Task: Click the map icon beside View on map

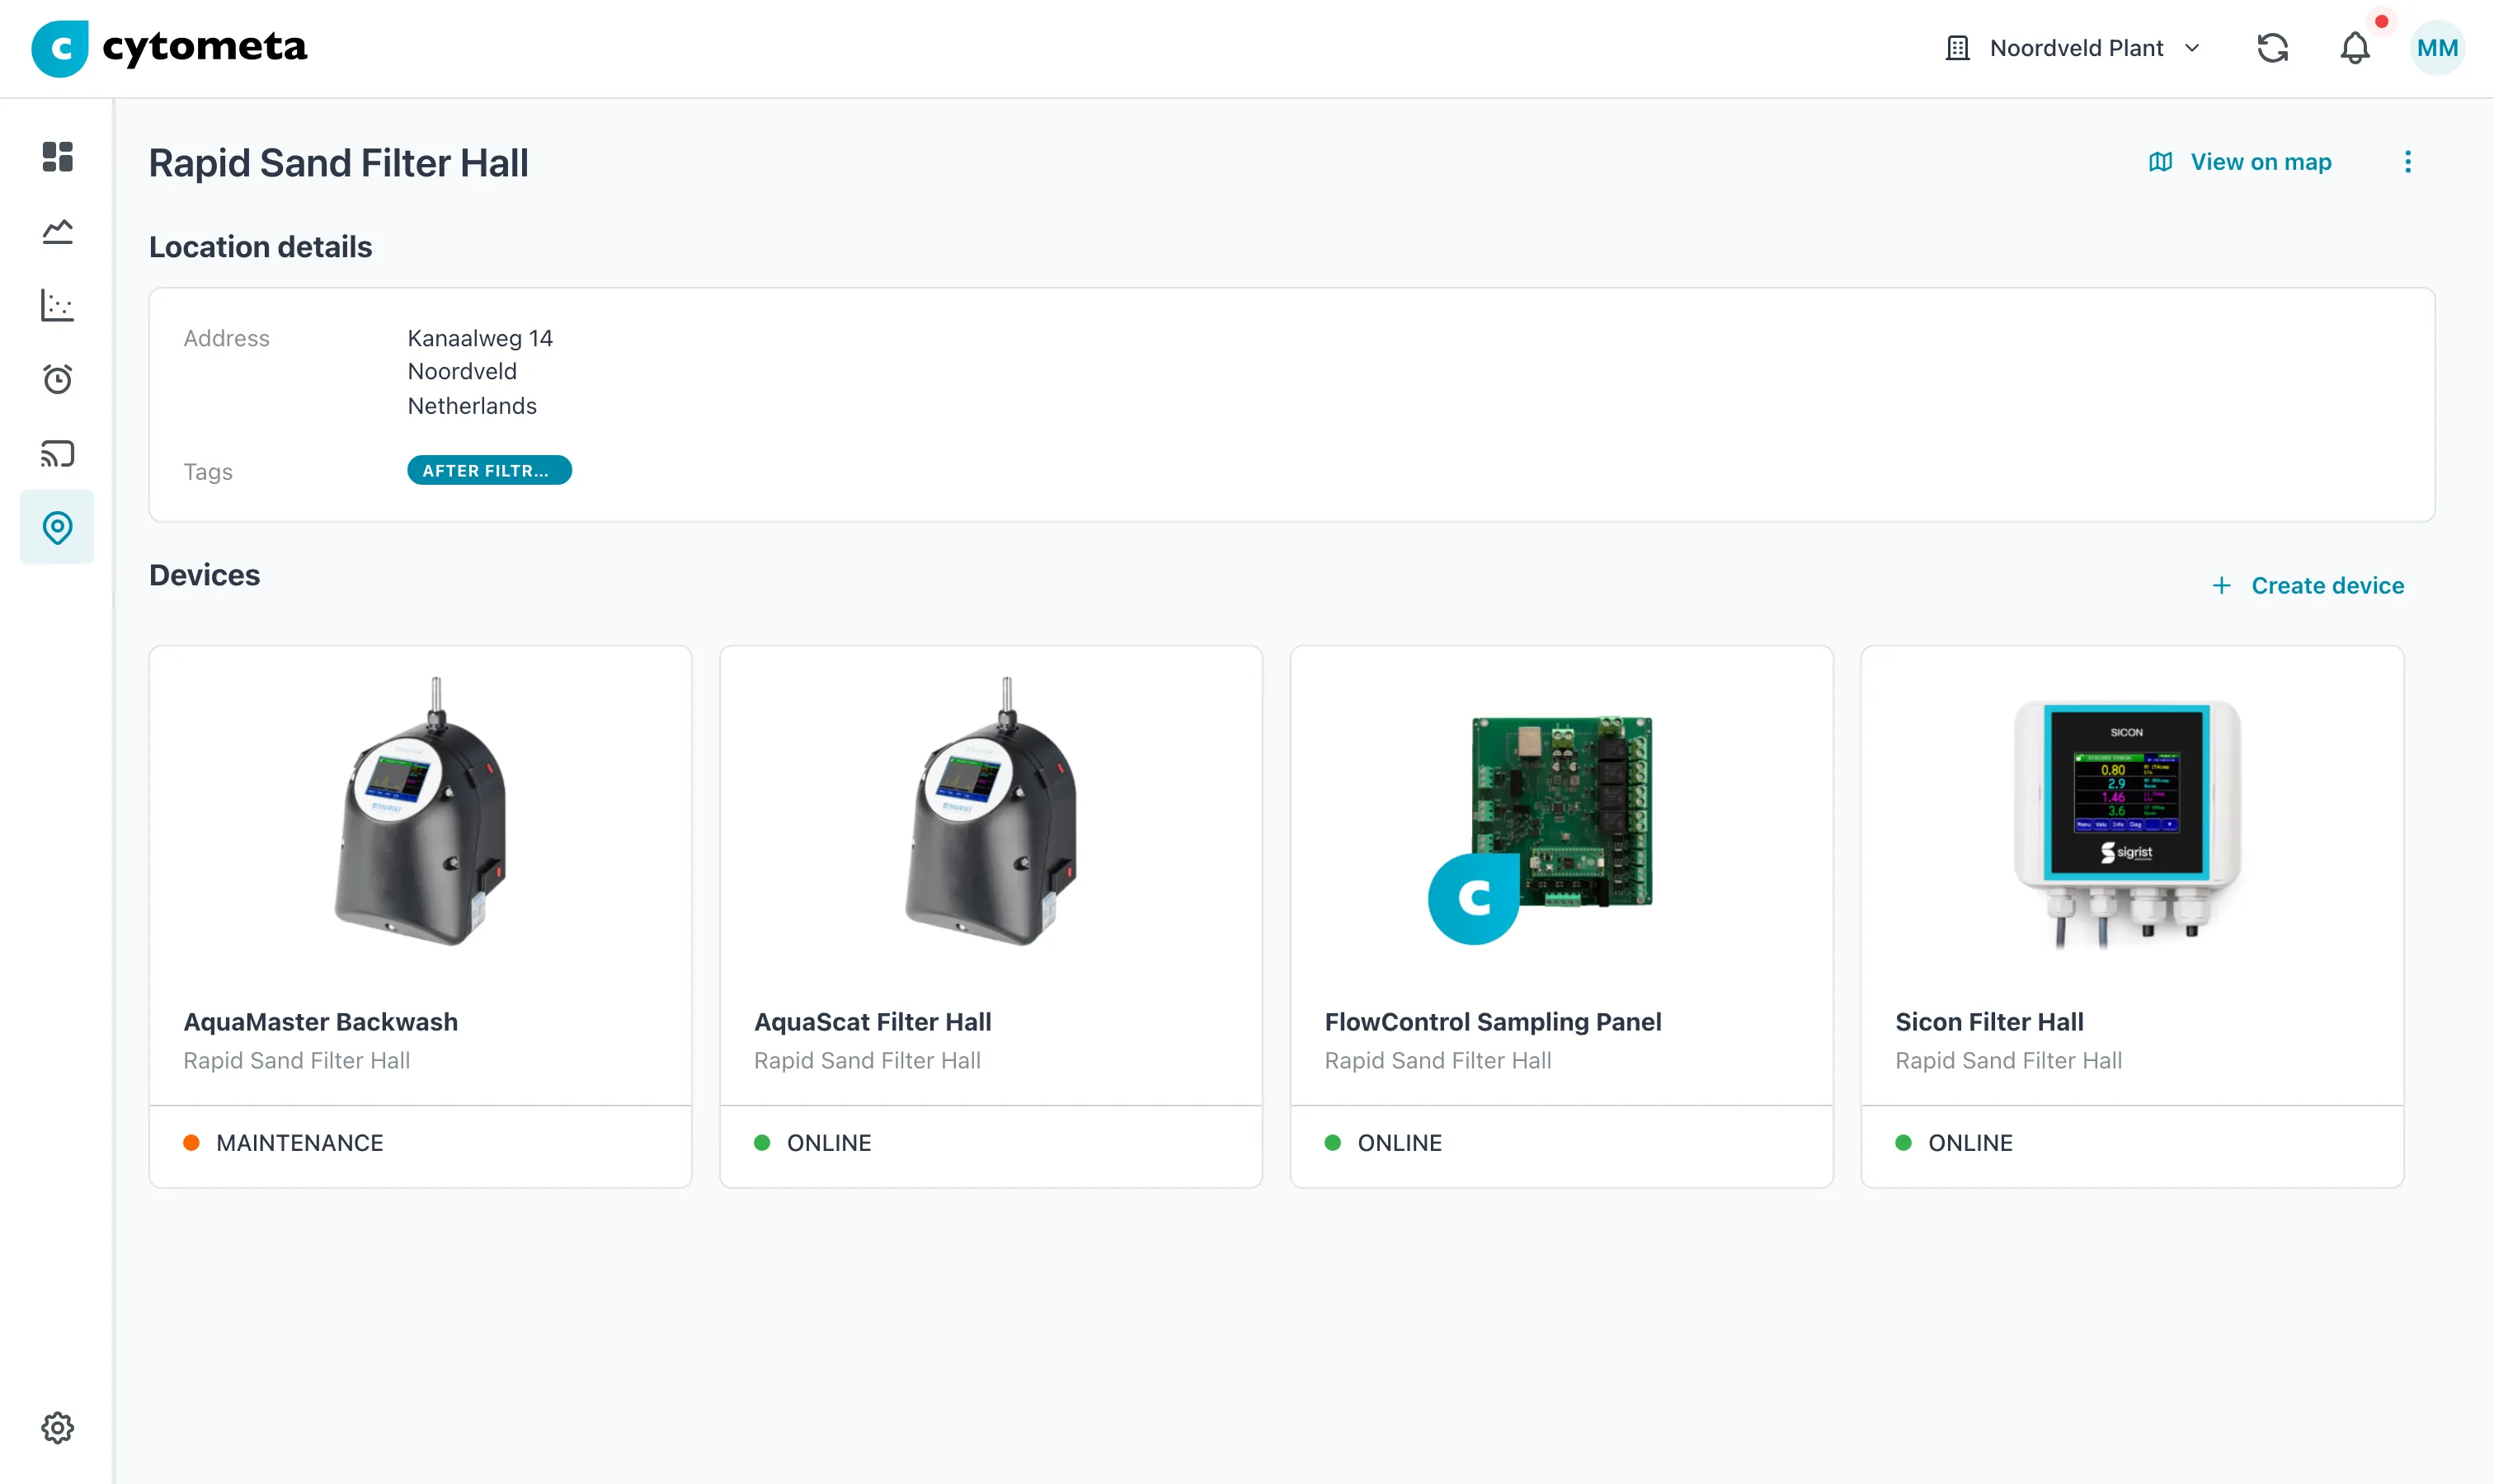Action: click(2160, 162)
